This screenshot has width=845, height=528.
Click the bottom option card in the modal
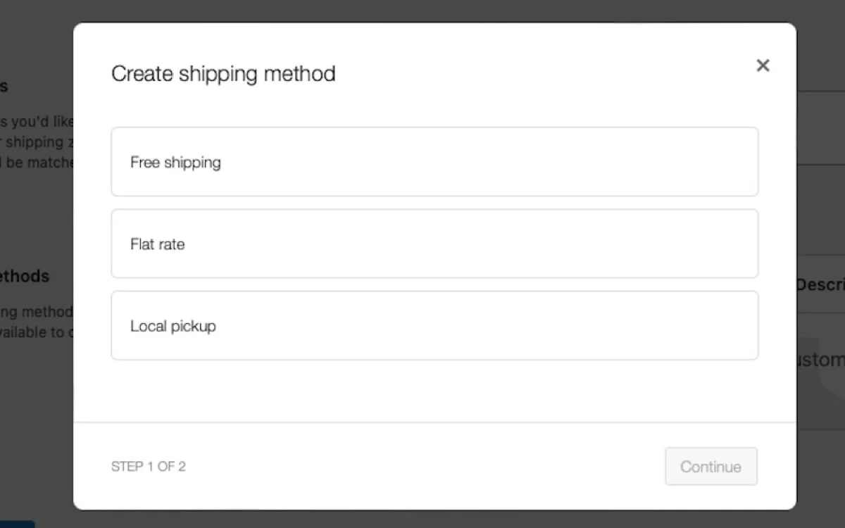434,325
